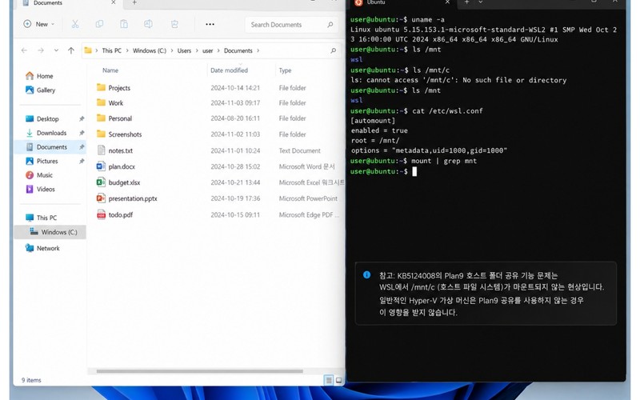Open terminal profile dropdown chevron

pyautogui.click(x=481, y=2)
